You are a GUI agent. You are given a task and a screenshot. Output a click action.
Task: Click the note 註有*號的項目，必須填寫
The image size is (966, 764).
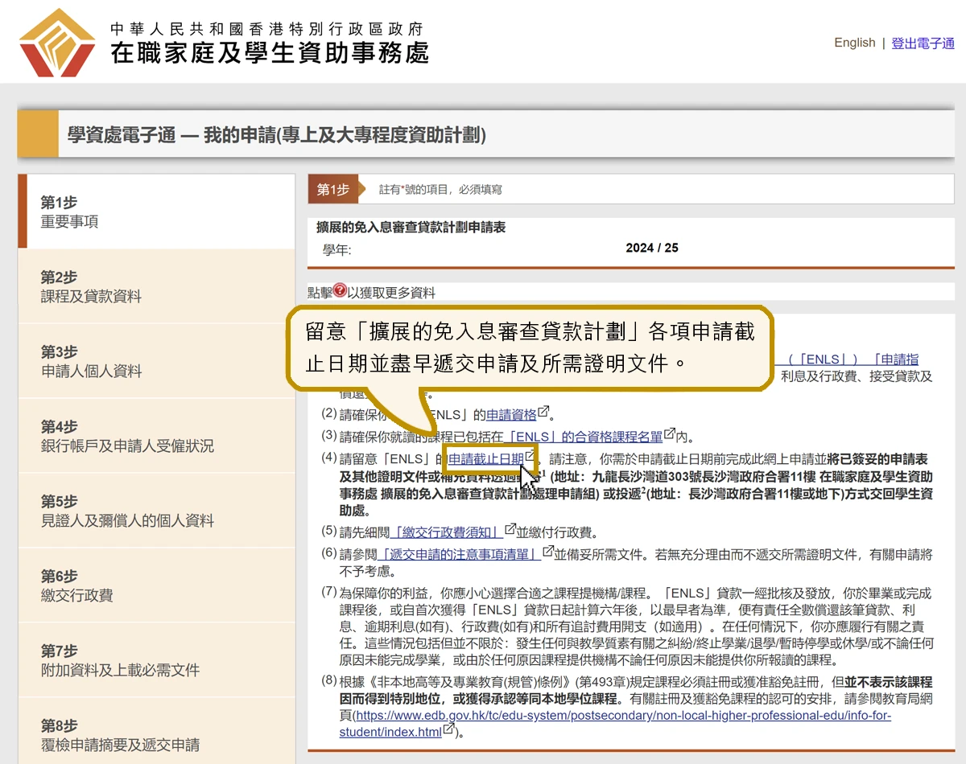tap(440, 190)
